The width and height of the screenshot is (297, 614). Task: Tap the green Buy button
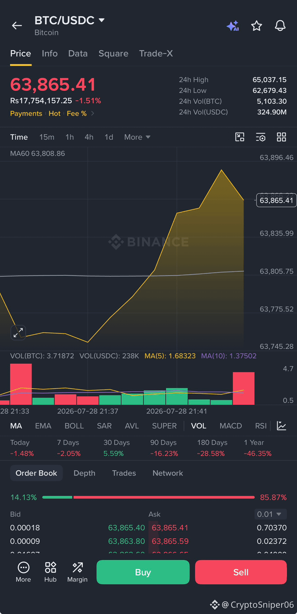point(143,572)
